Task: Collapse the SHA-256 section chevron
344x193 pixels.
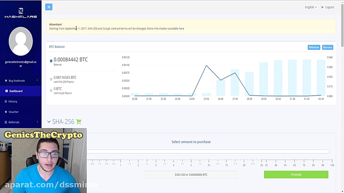Action: [x=49, y=122]
